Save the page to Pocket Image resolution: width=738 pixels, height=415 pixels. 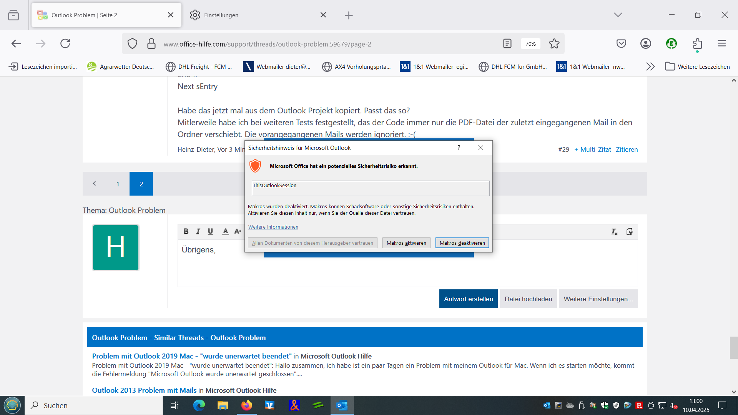tap(621, 44)
